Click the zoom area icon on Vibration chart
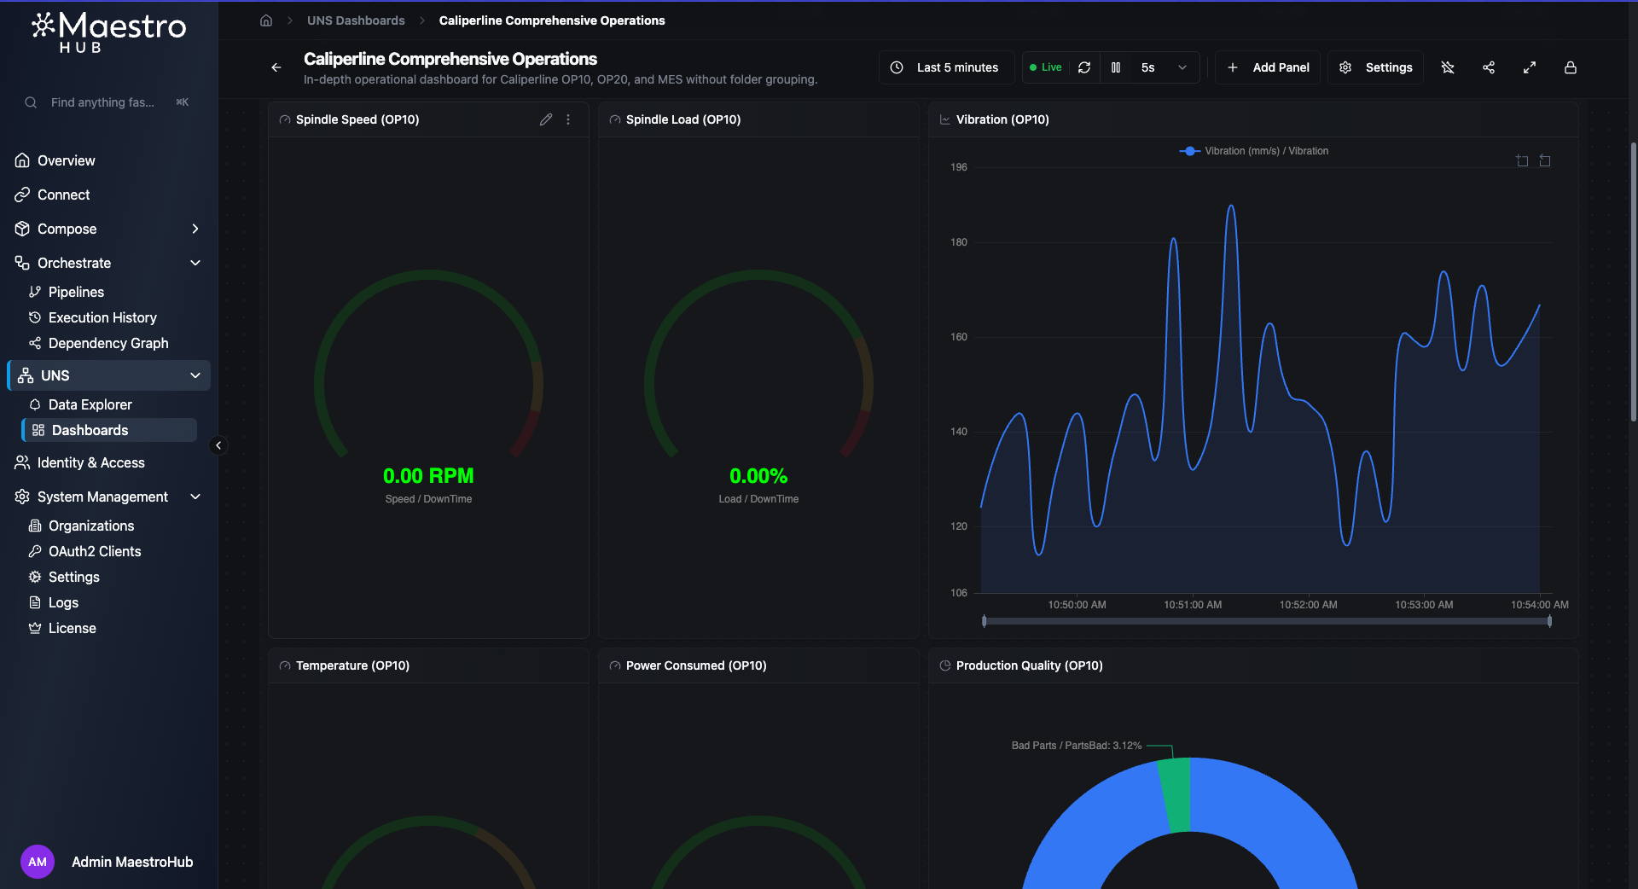Image resolution: width=1638 pixels, height=889 pixels. point(1522,160)
